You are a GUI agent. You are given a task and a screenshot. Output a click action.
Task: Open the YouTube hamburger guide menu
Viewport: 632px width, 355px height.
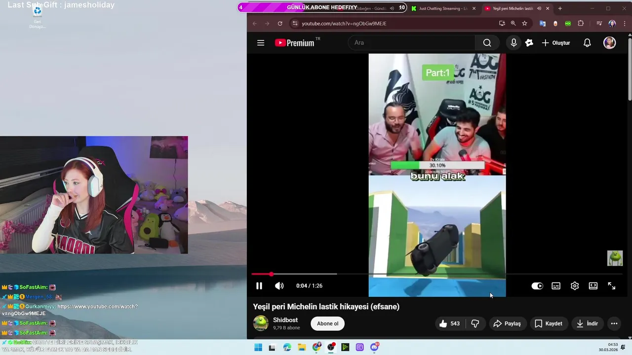pyautogui.click(x=261, y=43)
